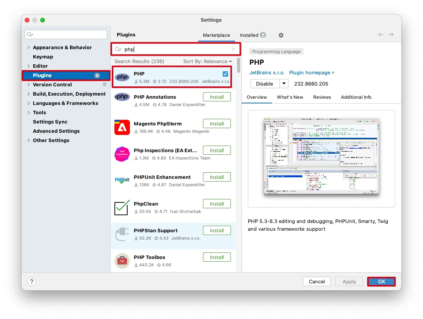Expand the Appearance & Behavior section
Image resolution: width=423 pixels, height=319 pixels.
pos(29,48)
